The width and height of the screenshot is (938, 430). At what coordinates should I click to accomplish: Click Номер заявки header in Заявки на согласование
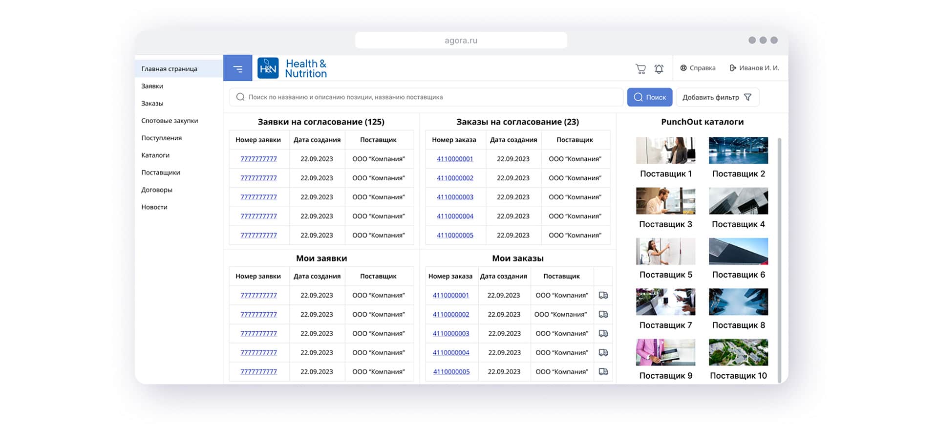tap(258, 140)
